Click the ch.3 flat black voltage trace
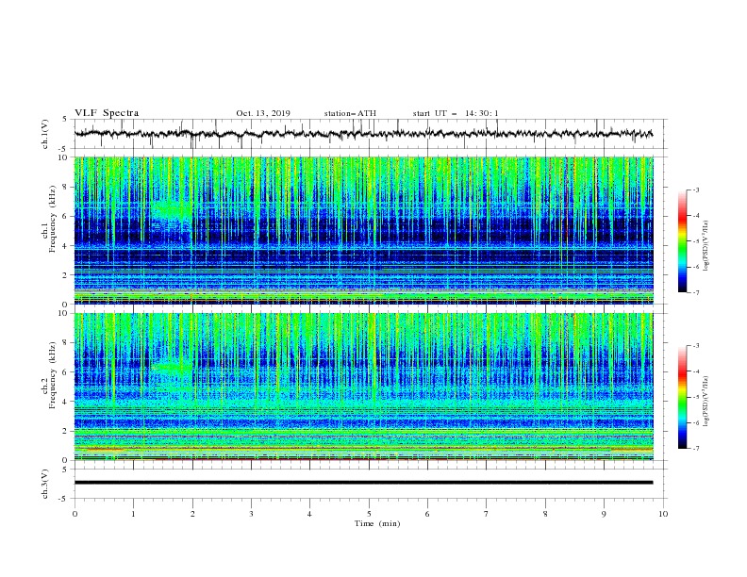 363,483
